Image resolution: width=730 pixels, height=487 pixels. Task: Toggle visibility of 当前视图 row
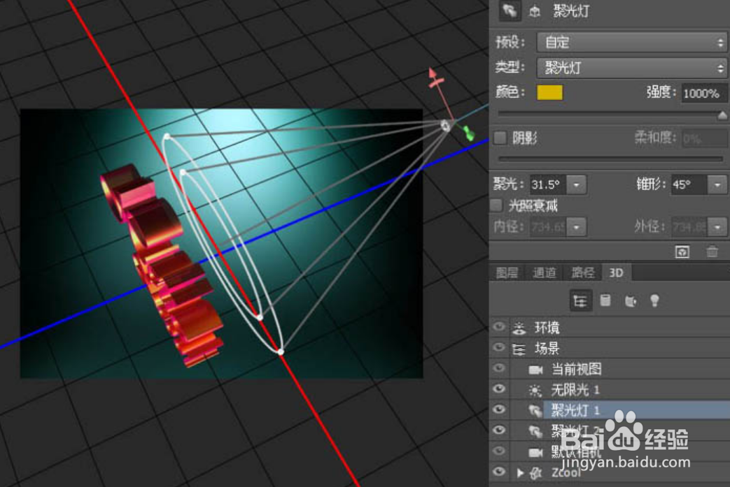tap(499, 368)
